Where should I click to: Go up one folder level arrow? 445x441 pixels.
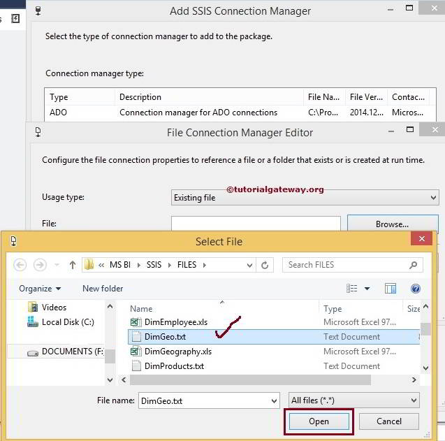coord(73,265)
